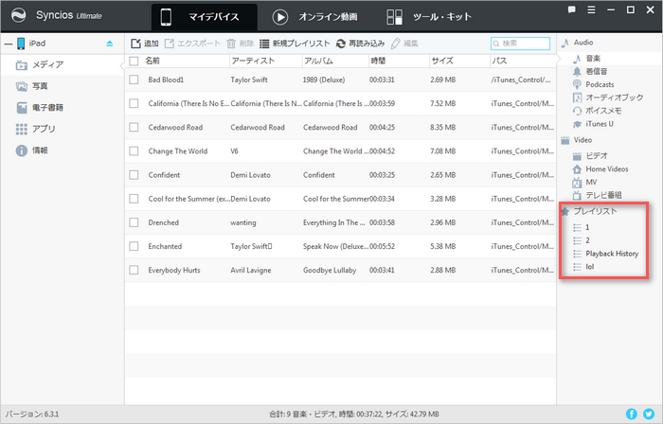Open the Twitter icon

point(649,414)
